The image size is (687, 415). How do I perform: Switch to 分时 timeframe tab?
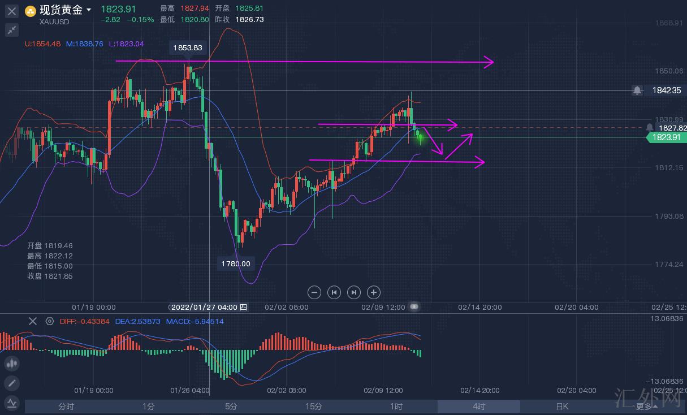coord(66,407)
